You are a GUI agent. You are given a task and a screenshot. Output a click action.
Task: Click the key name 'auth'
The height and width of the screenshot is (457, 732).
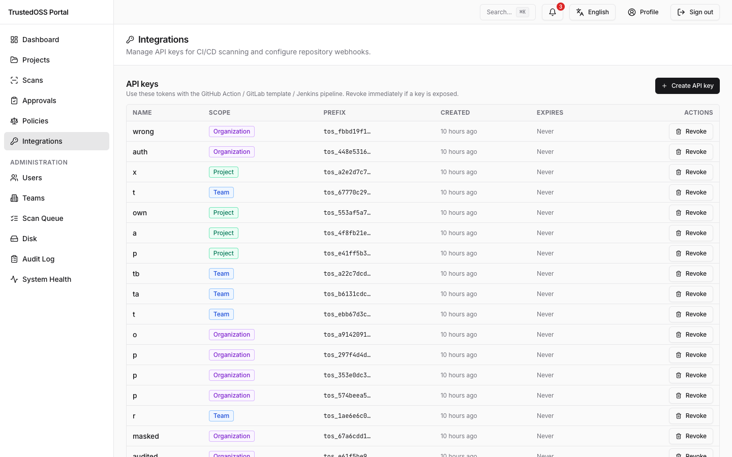point(140,152)
